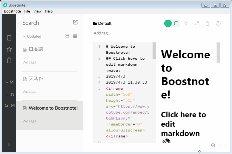Image resolution: width=232 pixels, height=154 pixels.
Task: Follow the YouTube embed link in editor
Action: 128,112
